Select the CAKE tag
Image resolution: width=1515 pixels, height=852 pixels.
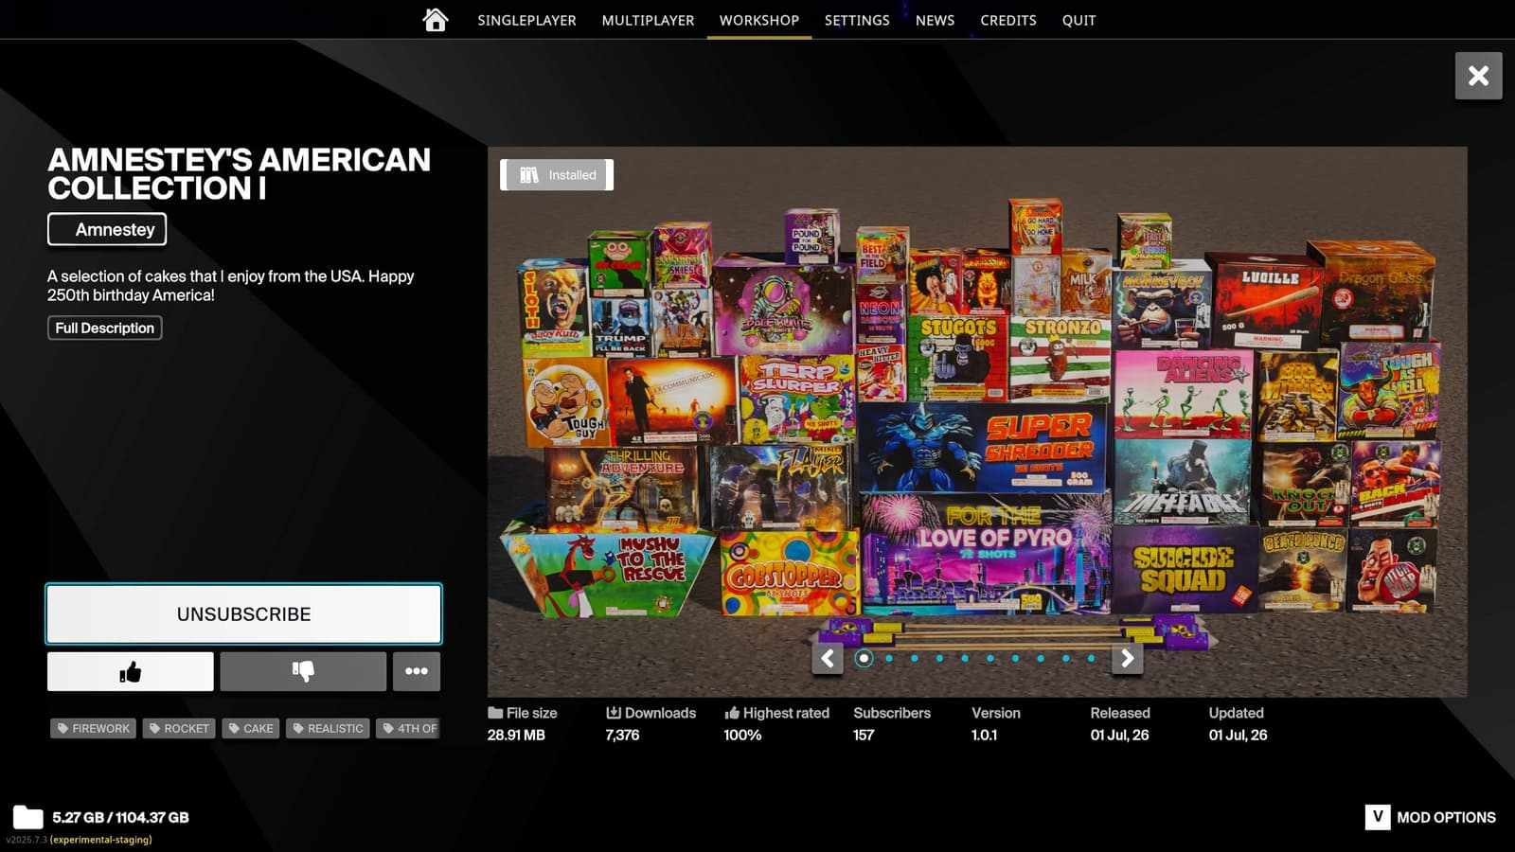(x=251, y=728)
